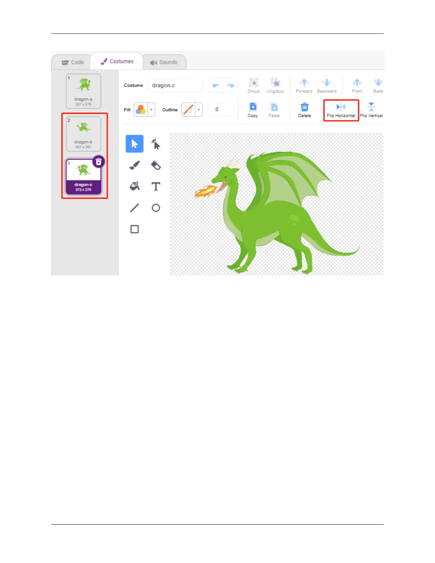Screen dimensions: 435x563
Task: Undo the last costume edit
Action: coord(216,85)
